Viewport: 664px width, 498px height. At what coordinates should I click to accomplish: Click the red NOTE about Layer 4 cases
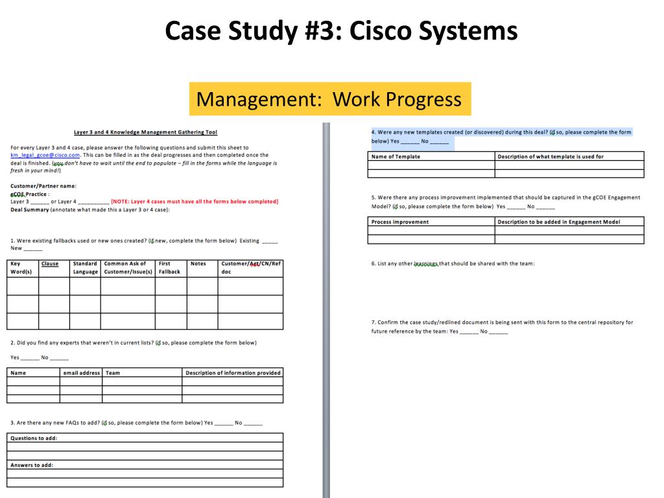[x=195, y=202]
